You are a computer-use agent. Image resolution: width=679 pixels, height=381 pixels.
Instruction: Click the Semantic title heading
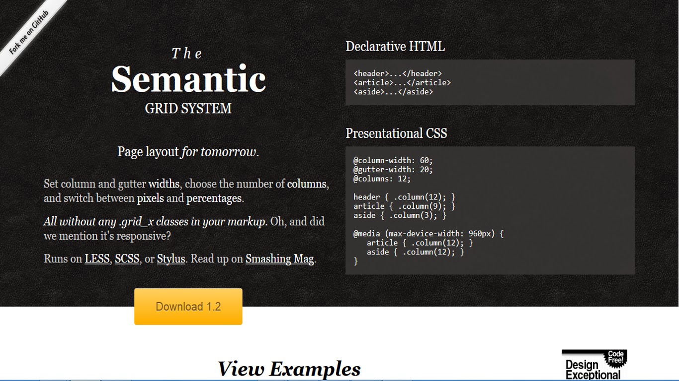188,79
